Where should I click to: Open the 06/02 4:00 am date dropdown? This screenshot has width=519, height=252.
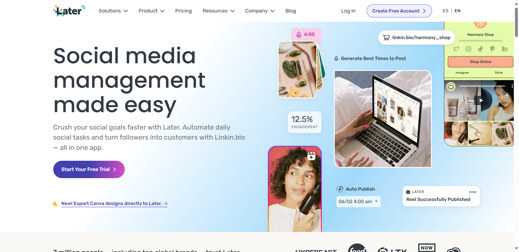pos(358,201)
